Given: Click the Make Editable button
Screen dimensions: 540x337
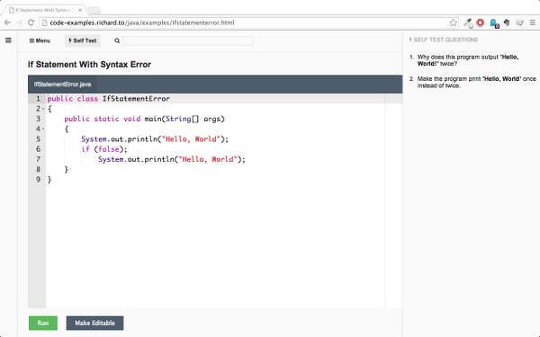Looking at the screenshot, I should tap(94, 323).
